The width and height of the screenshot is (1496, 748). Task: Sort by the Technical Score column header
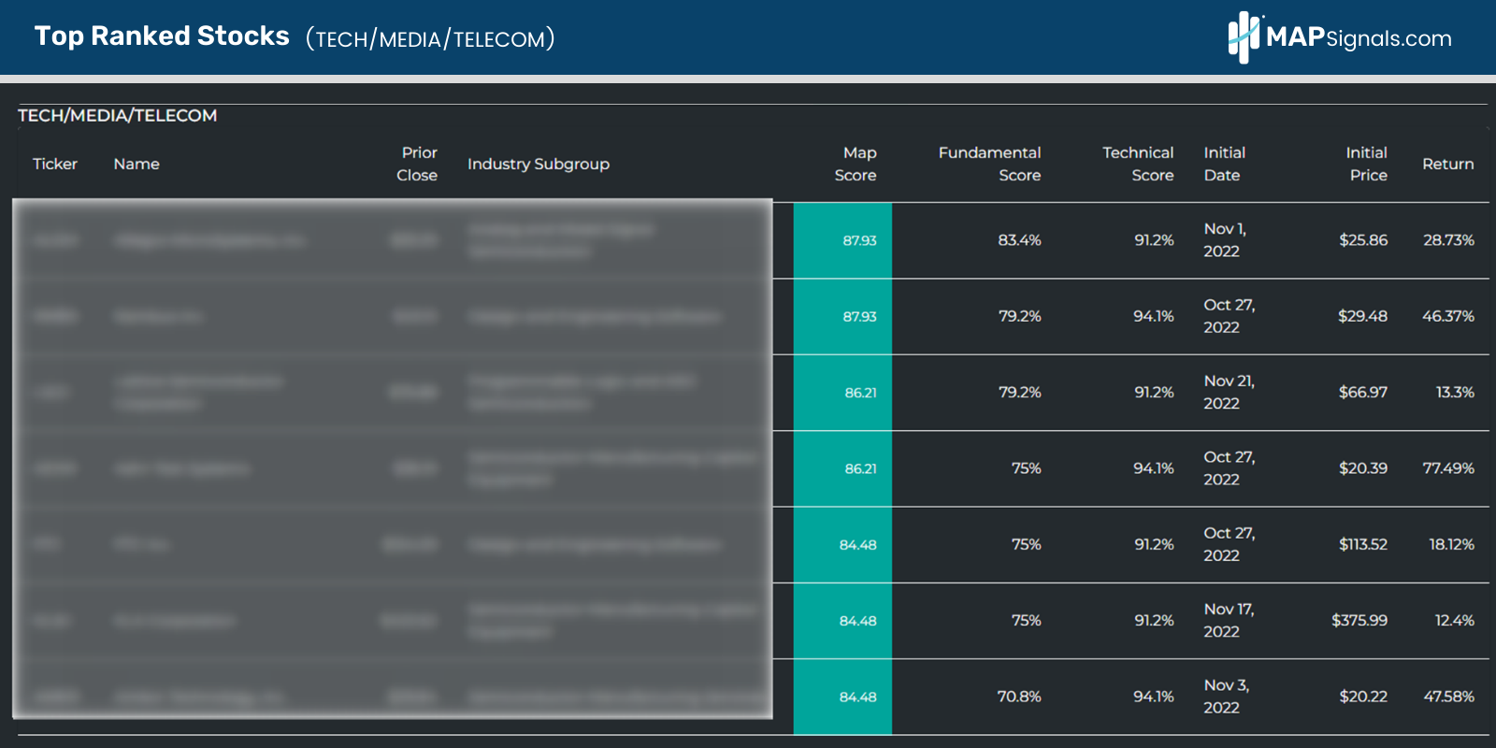point(1138,164)
